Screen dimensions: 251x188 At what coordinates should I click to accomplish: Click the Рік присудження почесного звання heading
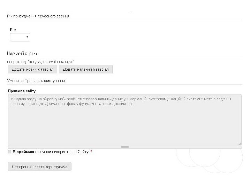[38, 16]
